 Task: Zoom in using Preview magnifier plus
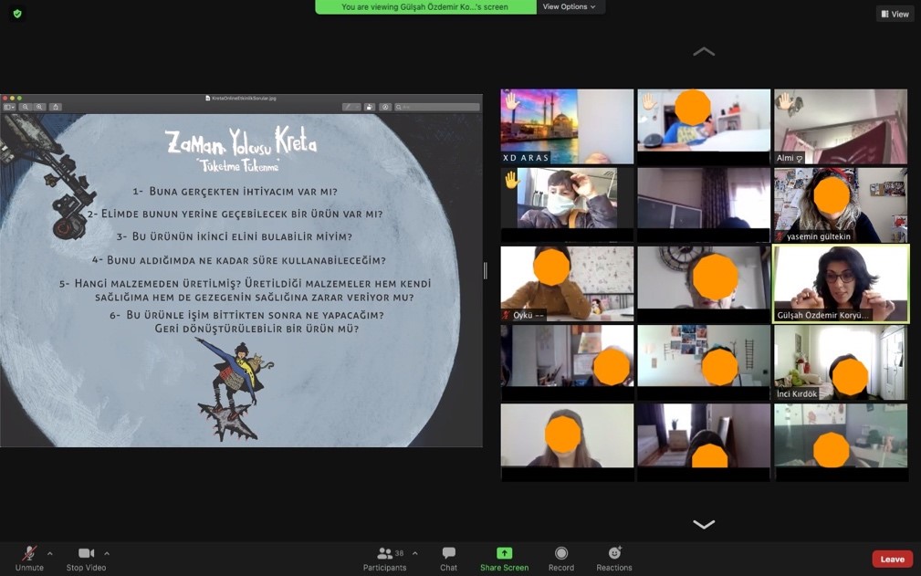[x=40, y=107]
